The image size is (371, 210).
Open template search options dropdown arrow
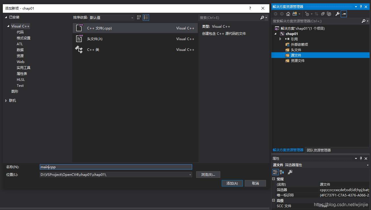coord(267,18)
